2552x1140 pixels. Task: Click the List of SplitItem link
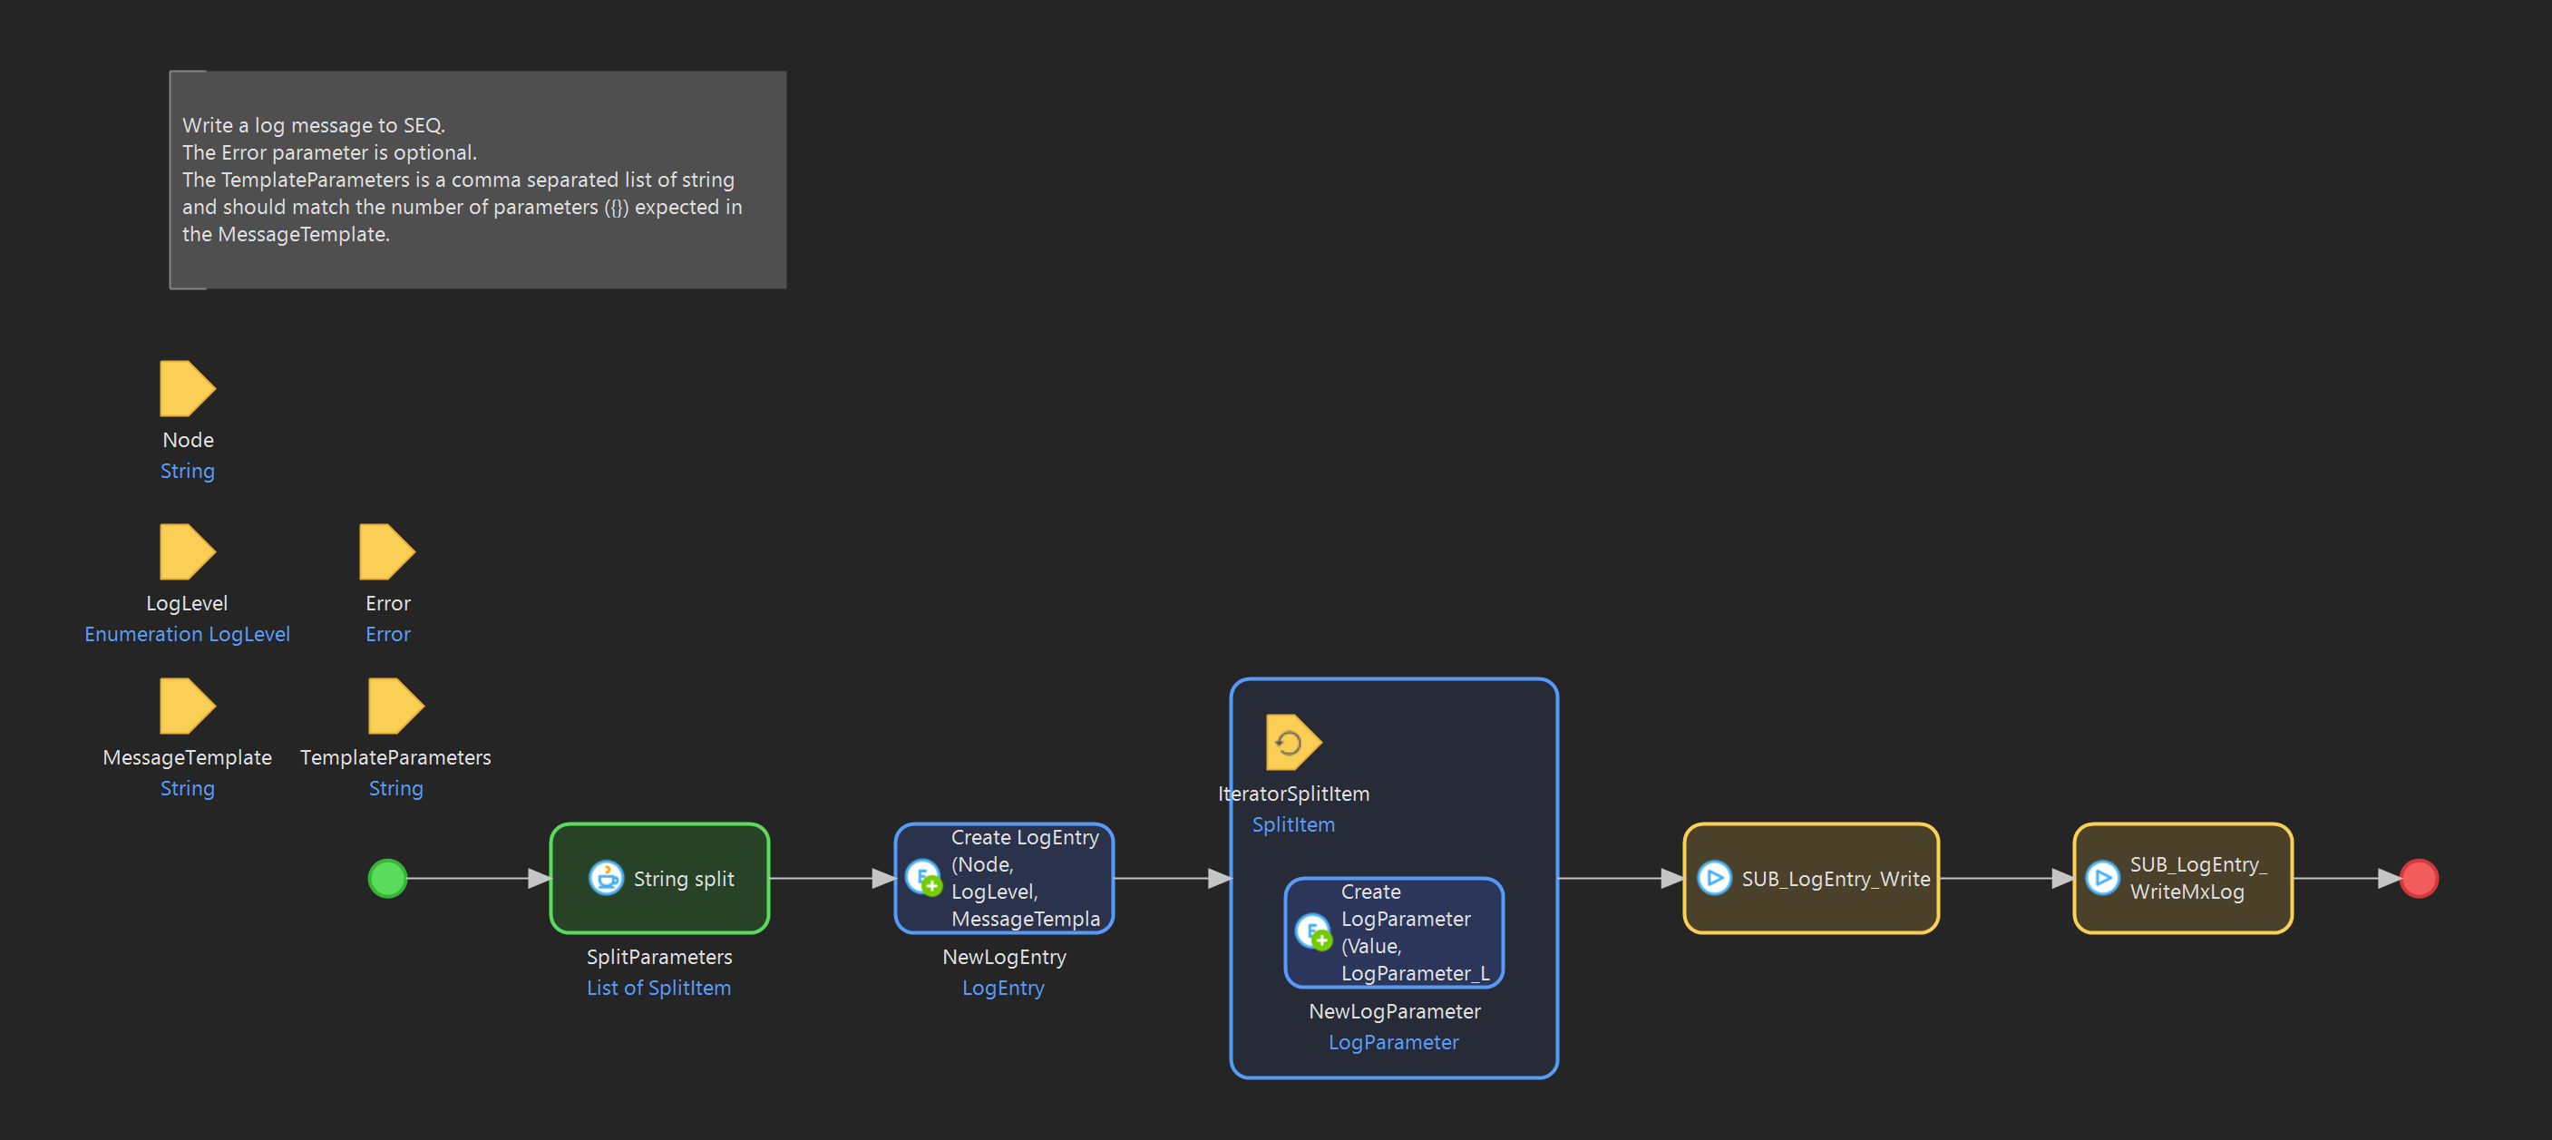pyautogui.click(x=658, y=987)
